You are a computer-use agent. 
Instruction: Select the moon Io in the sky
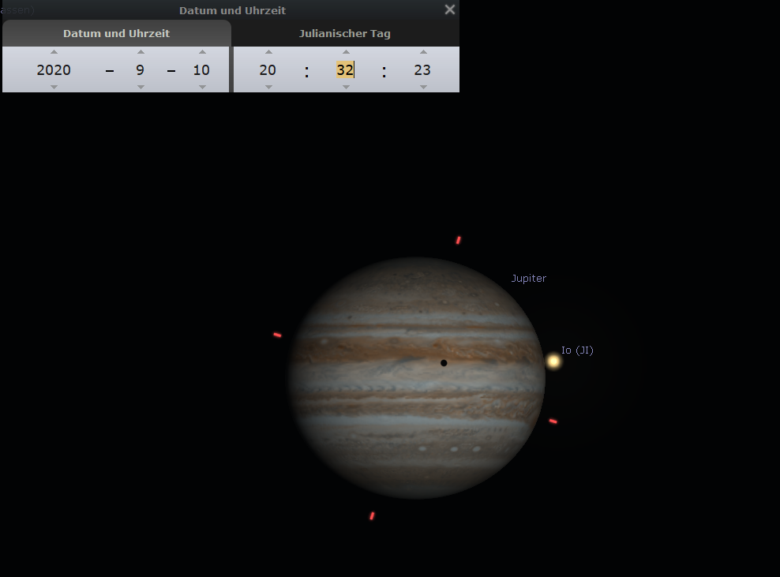[553, 361]
